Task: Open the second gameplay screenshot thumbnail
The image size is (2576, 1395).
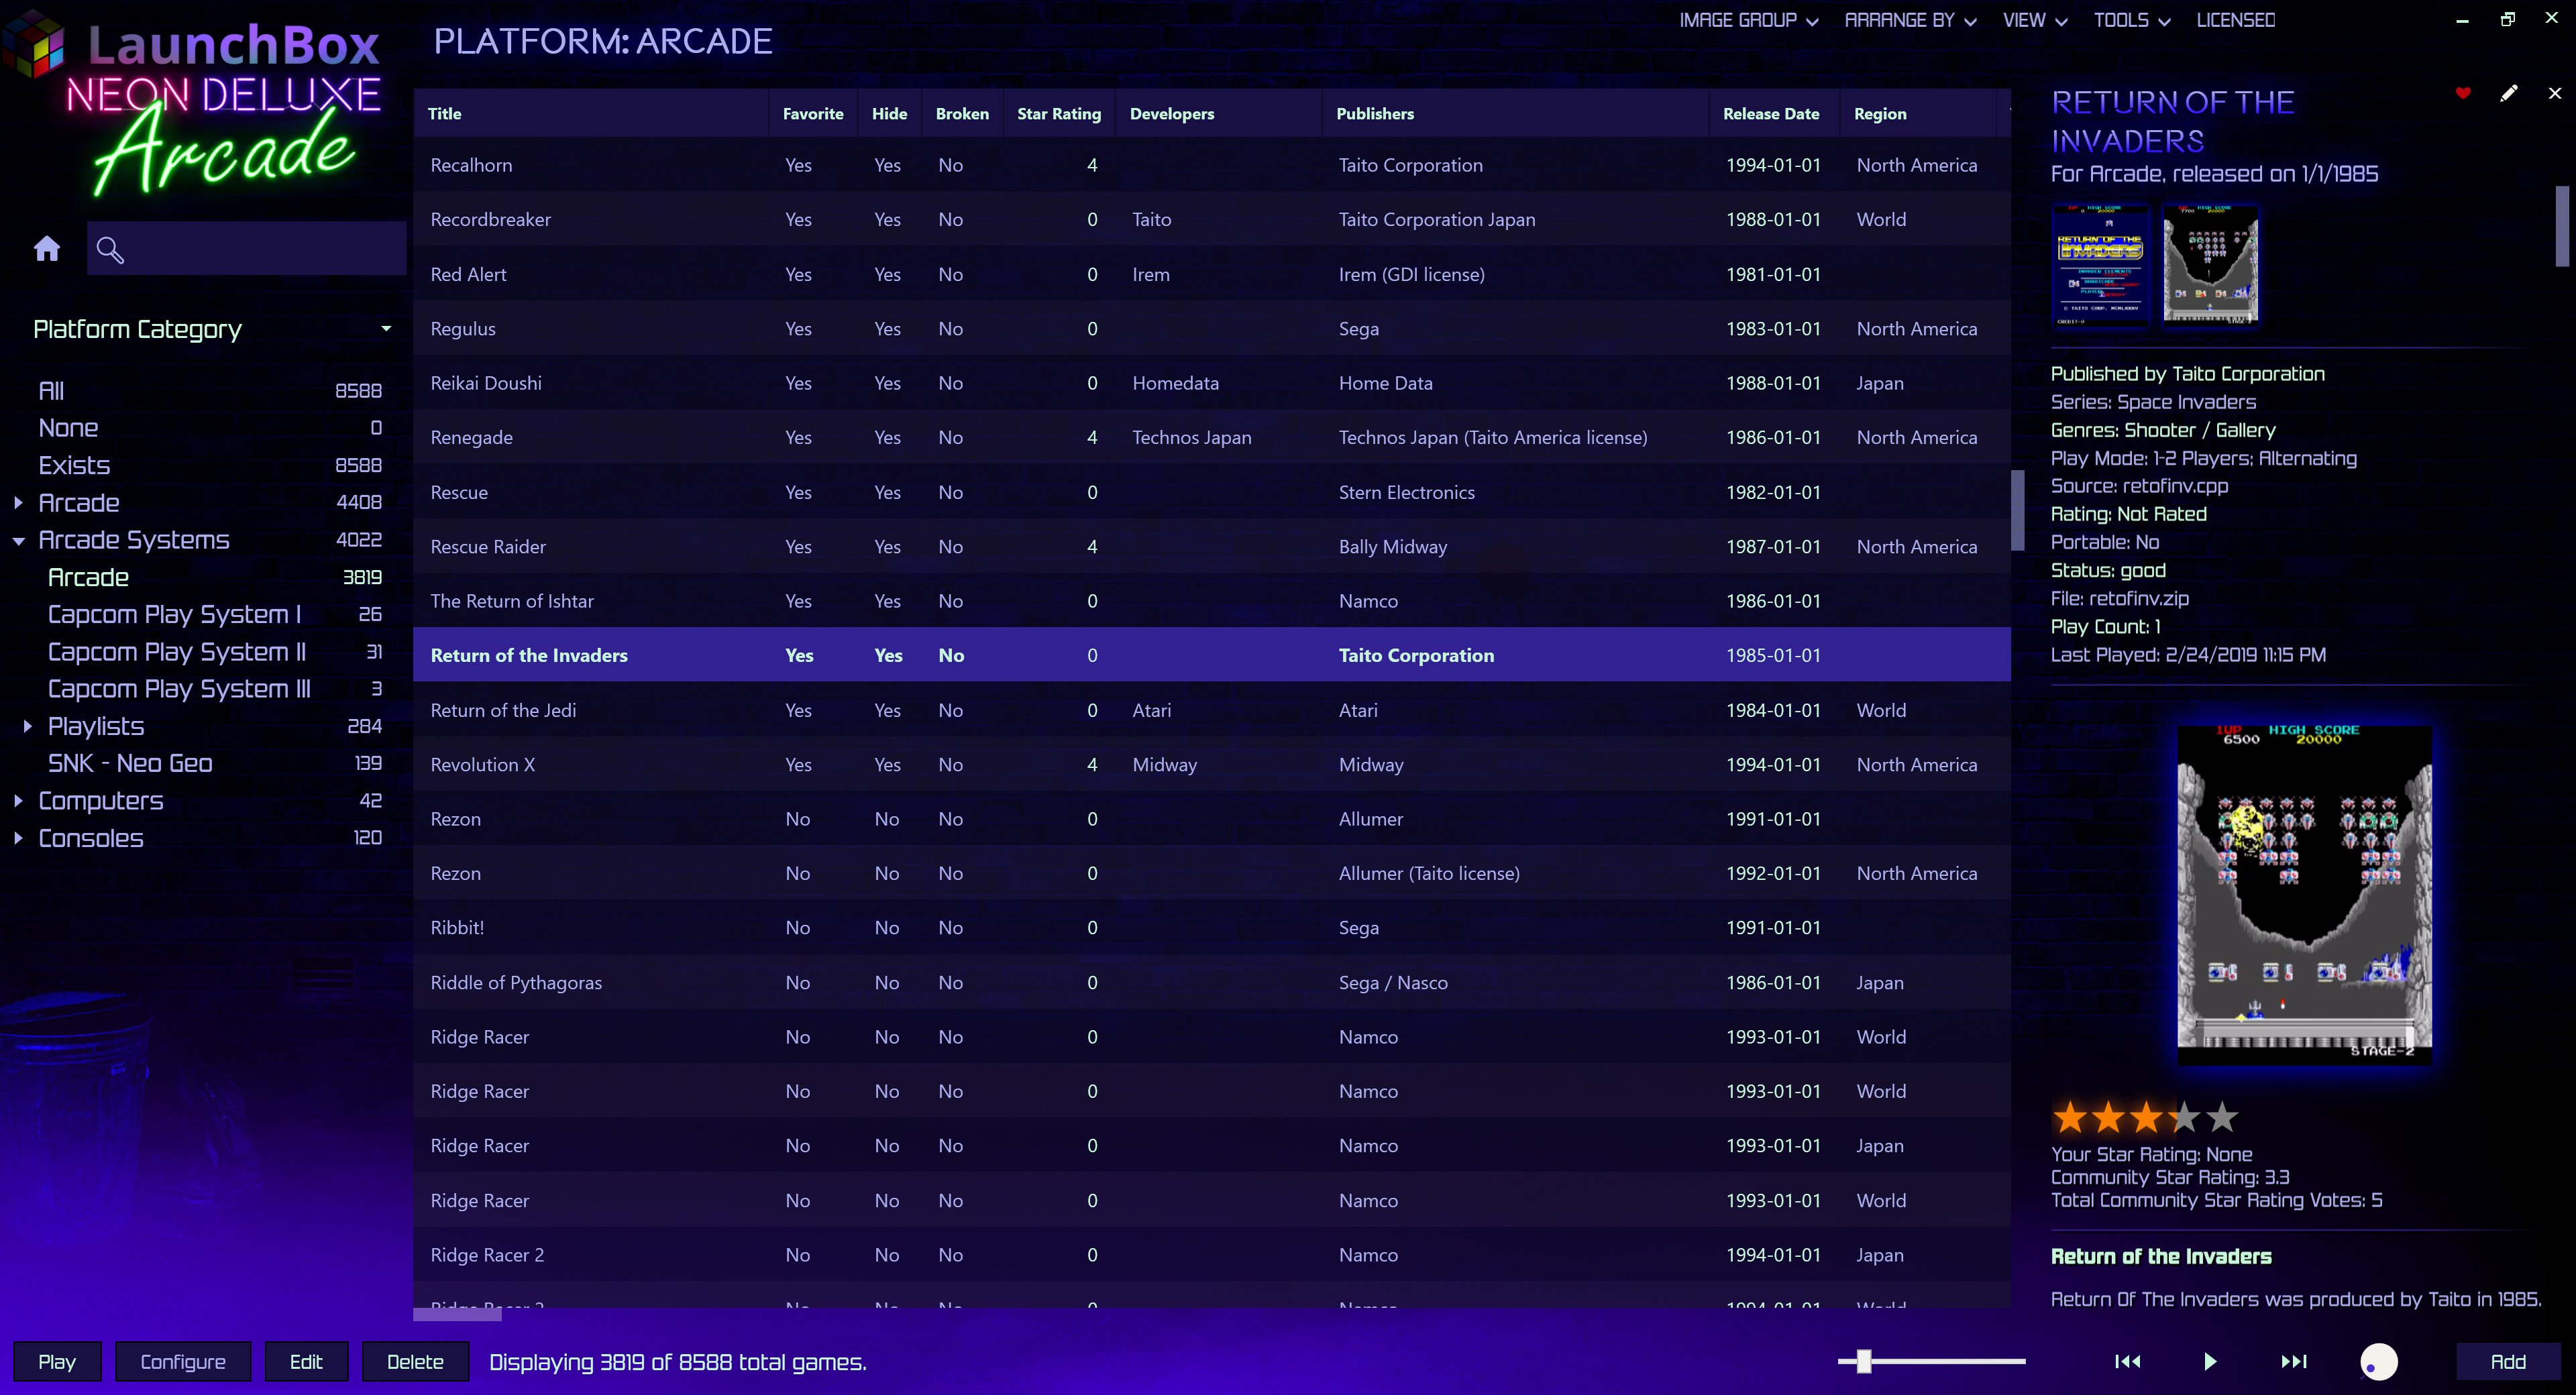Action: [x=2210, y=265]
